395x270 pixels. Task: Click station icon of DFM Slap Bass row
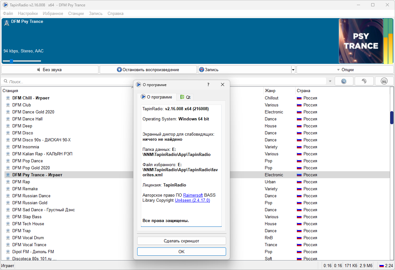(8, 217)
